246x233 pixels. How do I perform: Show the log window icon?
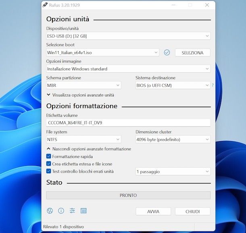click(x=83, y=211)
